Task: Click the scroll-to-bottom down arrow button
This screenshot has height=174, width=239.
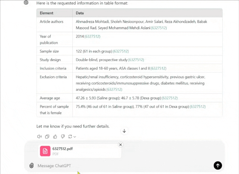Action: click(124, 131)
